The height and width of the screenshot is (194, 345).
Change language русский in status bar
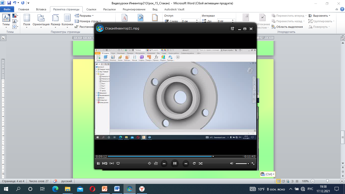point(67,181)
